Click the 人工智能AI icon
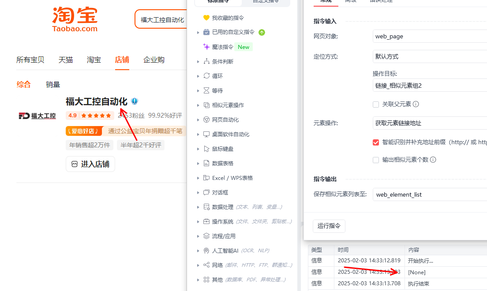The height and width of the screenshot is (291, 487). pos(206,250)
